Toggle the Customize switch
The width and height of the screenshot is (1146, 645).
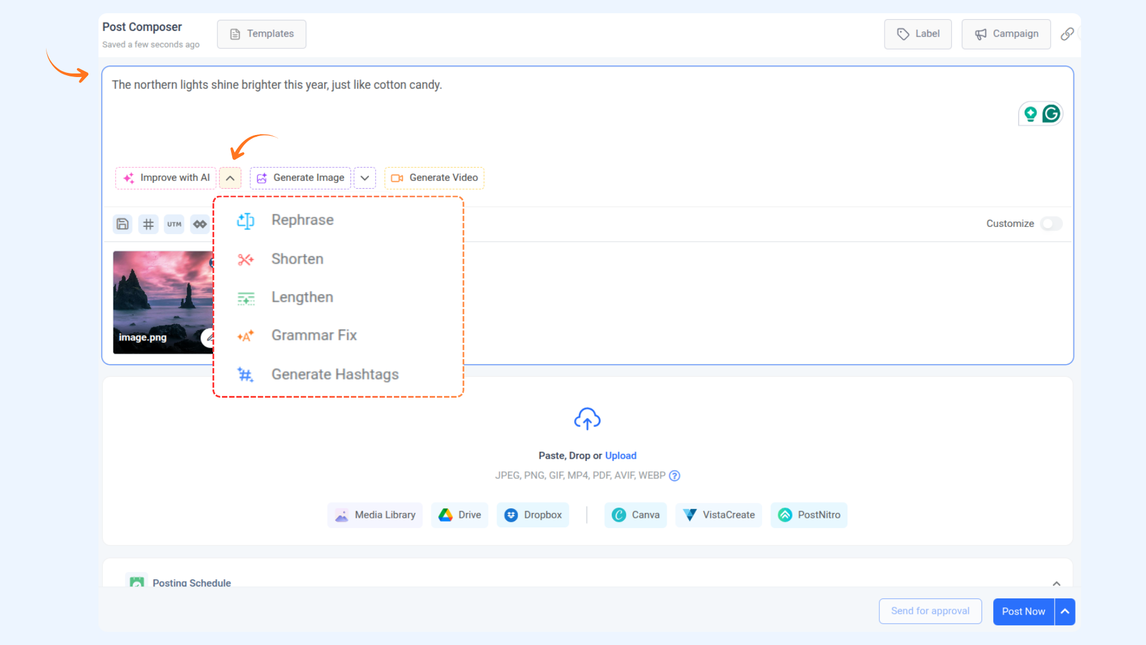click(x=1050, y=223)
